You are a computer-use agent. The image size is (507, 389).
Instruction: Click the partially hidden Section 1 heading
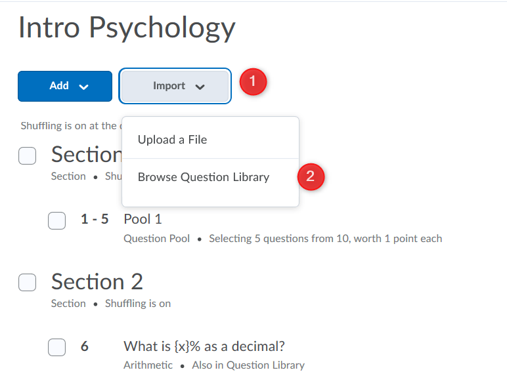85,155
